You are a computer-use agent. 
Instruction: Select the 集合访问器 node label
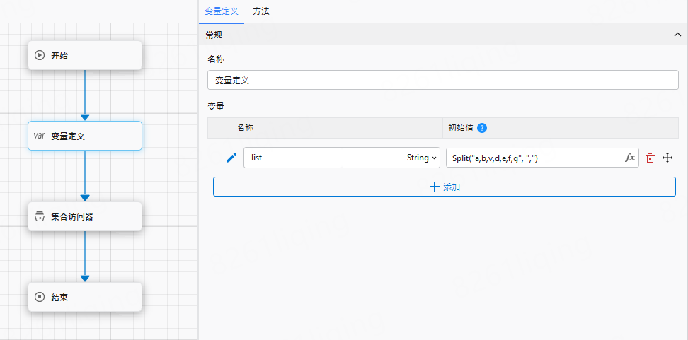(72, 217)
